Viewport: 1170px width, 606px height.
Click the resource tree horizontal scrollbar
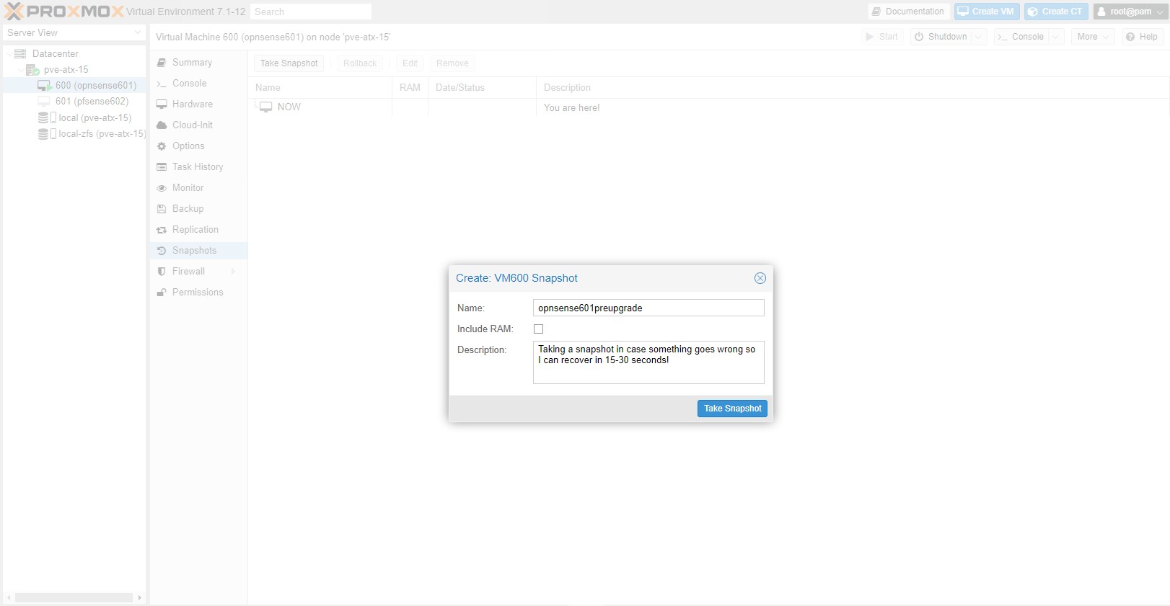(74, 598)
